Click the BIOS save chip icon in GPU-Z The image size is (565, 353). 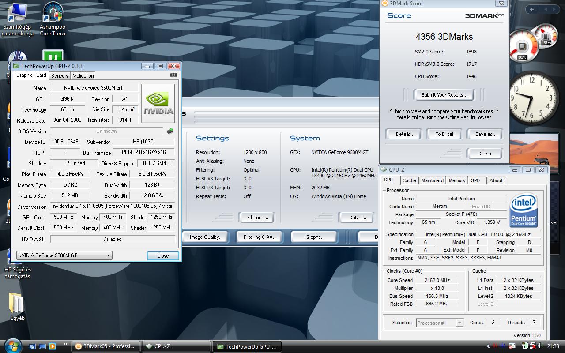pos(169,131)
